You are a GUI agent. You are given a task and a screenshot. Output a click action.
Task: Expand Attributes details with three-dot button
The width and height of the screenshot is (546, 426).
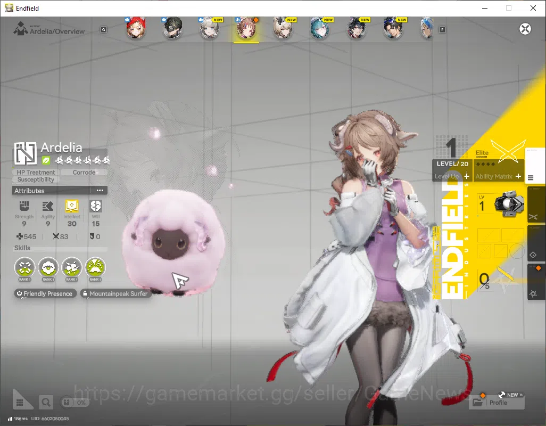[x=100, y=191]
